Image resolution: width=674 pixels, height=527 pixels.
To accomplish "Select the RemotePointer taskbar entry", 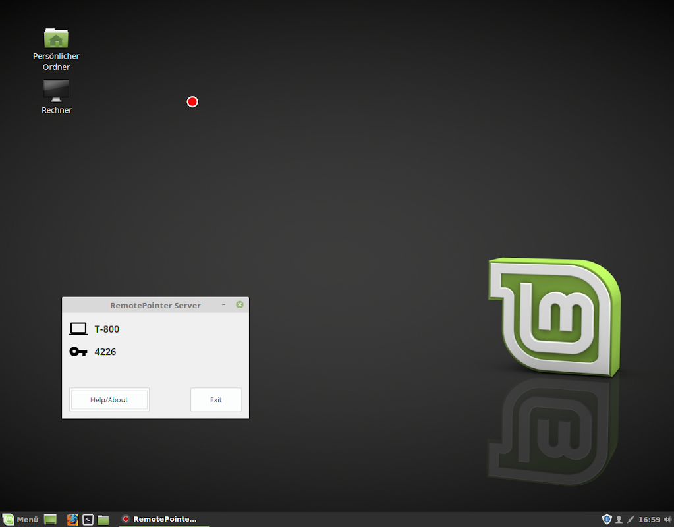I will pos(164,519).
